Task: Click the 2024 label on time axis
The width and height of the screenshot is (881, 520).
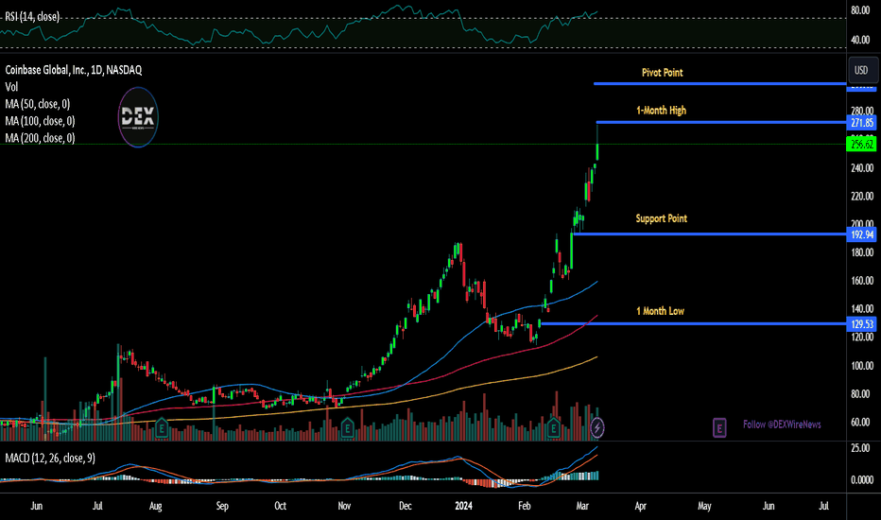Action: [x=463, y=506]
